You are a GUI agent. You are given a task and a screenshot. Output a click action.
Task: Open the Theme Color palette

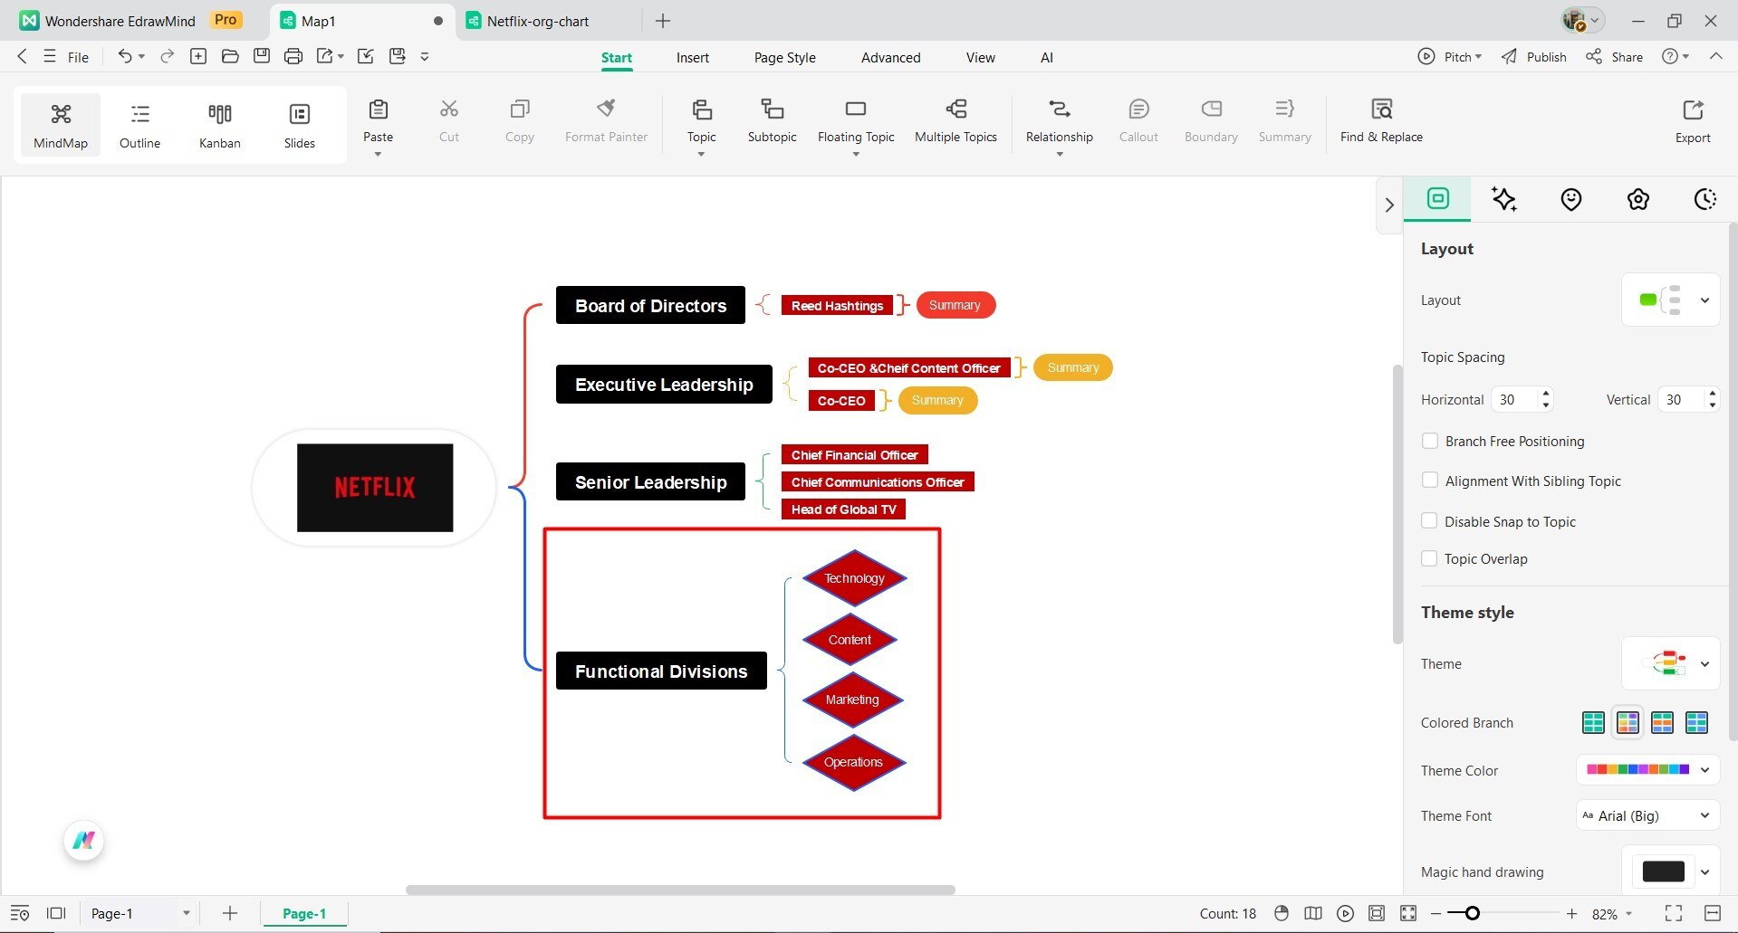pyautogui.click(x=1647, y=769)
